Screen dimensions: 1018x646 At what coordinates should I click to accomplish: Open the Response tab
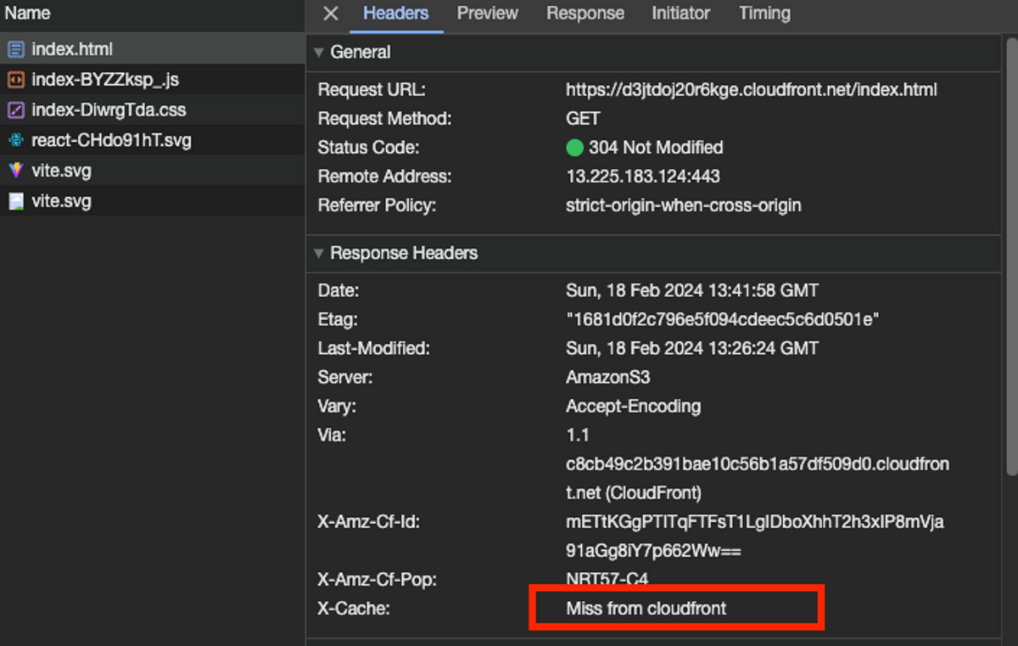tap(585, 14)
